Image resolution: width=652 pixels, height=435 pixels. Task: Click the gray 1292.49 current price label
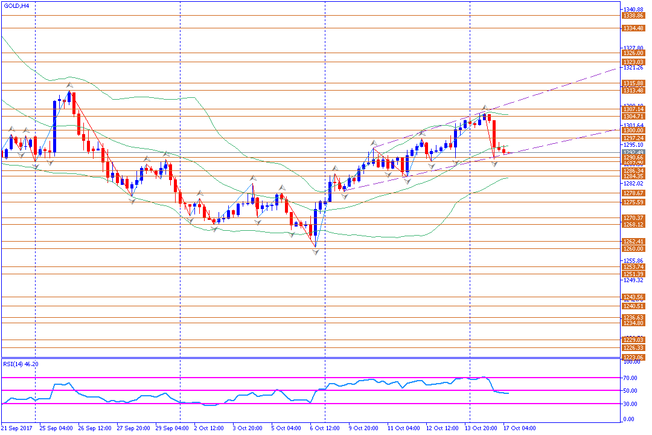pos(633,152)
